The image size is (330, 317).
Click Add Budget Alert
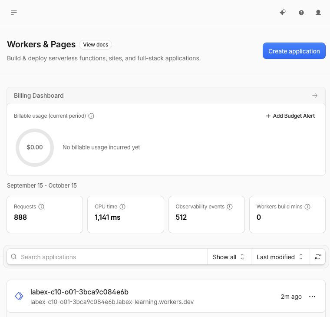click(290, 116)
